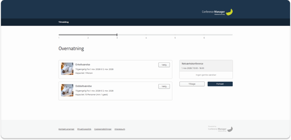Click the current step 3 progress marker
Screen dimensions: 291x140
click(x=117, y=35)
